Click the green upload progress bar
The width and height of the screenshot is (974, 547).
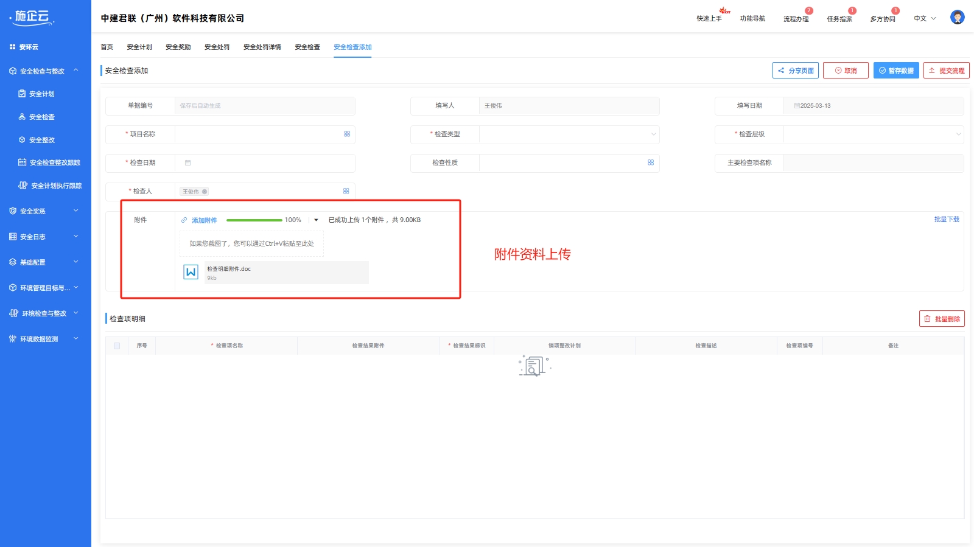(254, 220)
